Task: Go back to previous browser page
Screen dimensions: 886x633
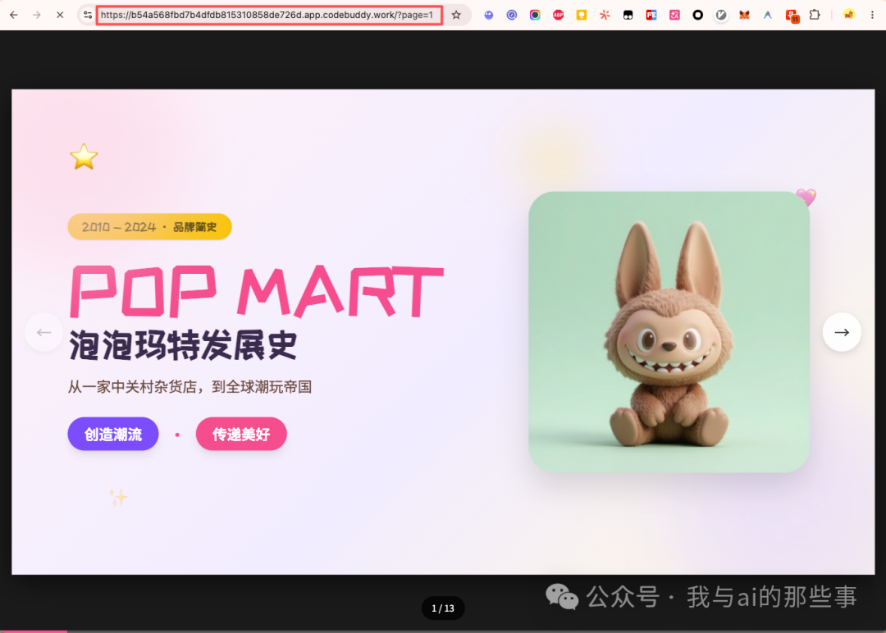Action: (14, 15)
